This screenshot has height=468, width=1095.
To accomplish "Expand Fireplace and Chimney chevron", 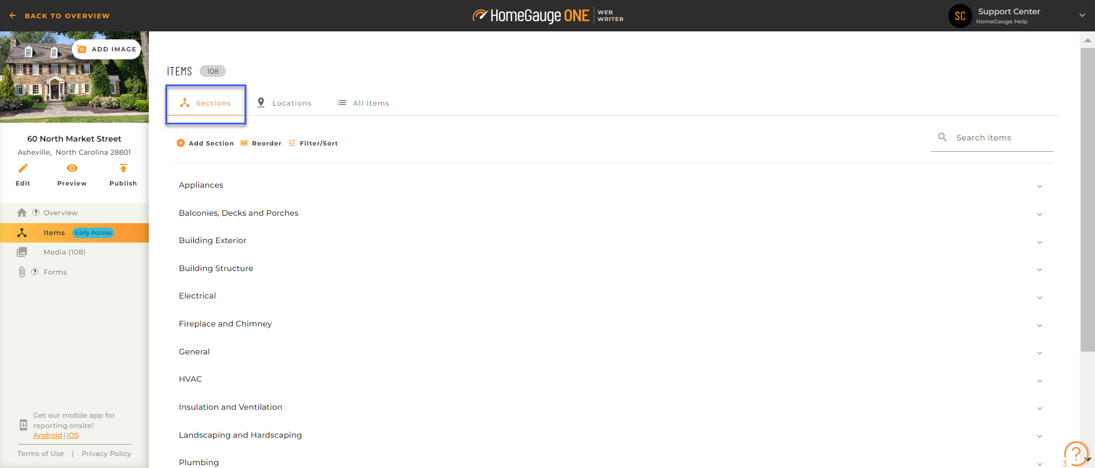I will (x=1040, y=326).
